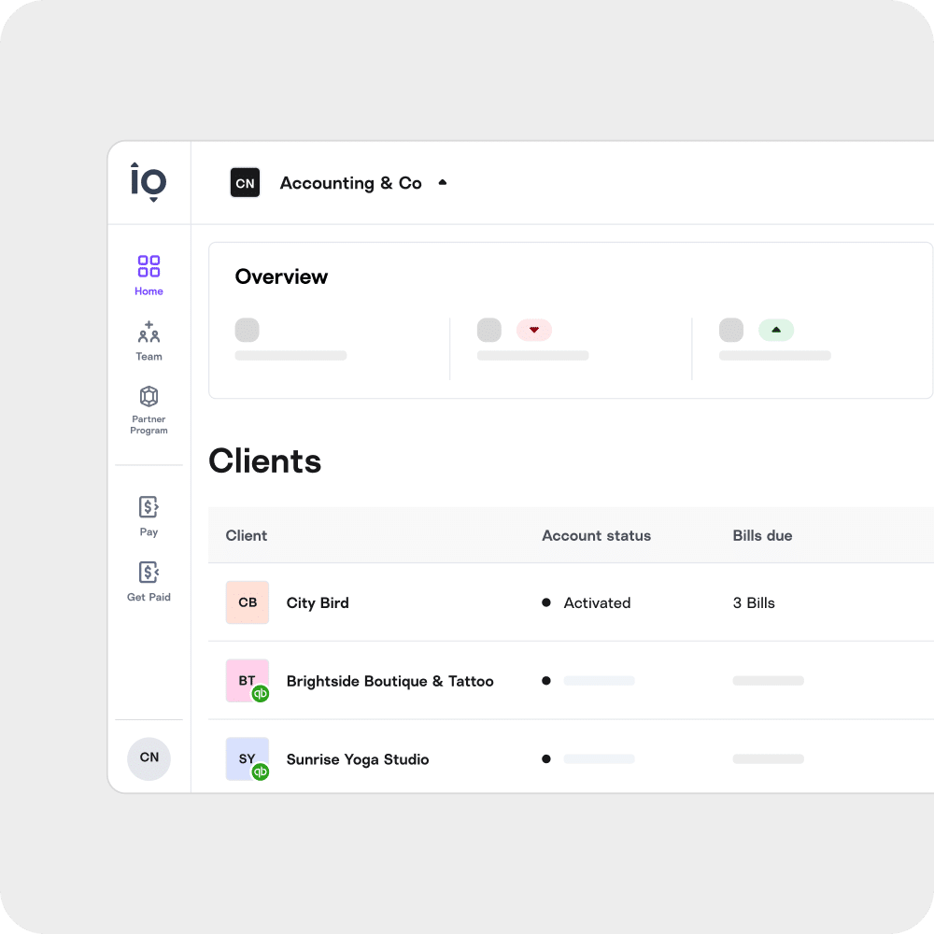Open Brightside Boutique & Tattoo client
This screenshot has width=934, height=934.
390,681
